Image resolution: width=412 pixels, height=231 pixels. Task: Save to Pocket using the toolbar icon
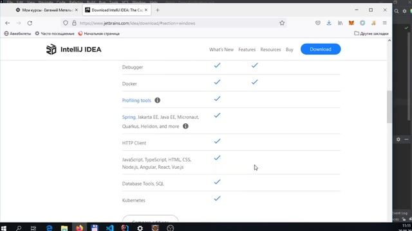point(318,23)
